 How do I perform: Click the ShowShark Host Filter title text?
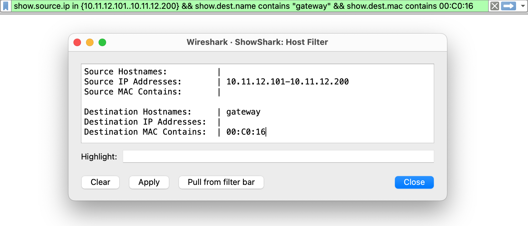257,42
